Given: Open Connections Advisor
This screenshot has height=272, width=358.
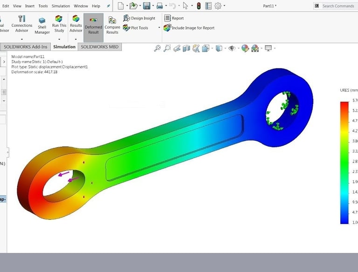Looking at the screenshot, I should (x=22, y=24).
